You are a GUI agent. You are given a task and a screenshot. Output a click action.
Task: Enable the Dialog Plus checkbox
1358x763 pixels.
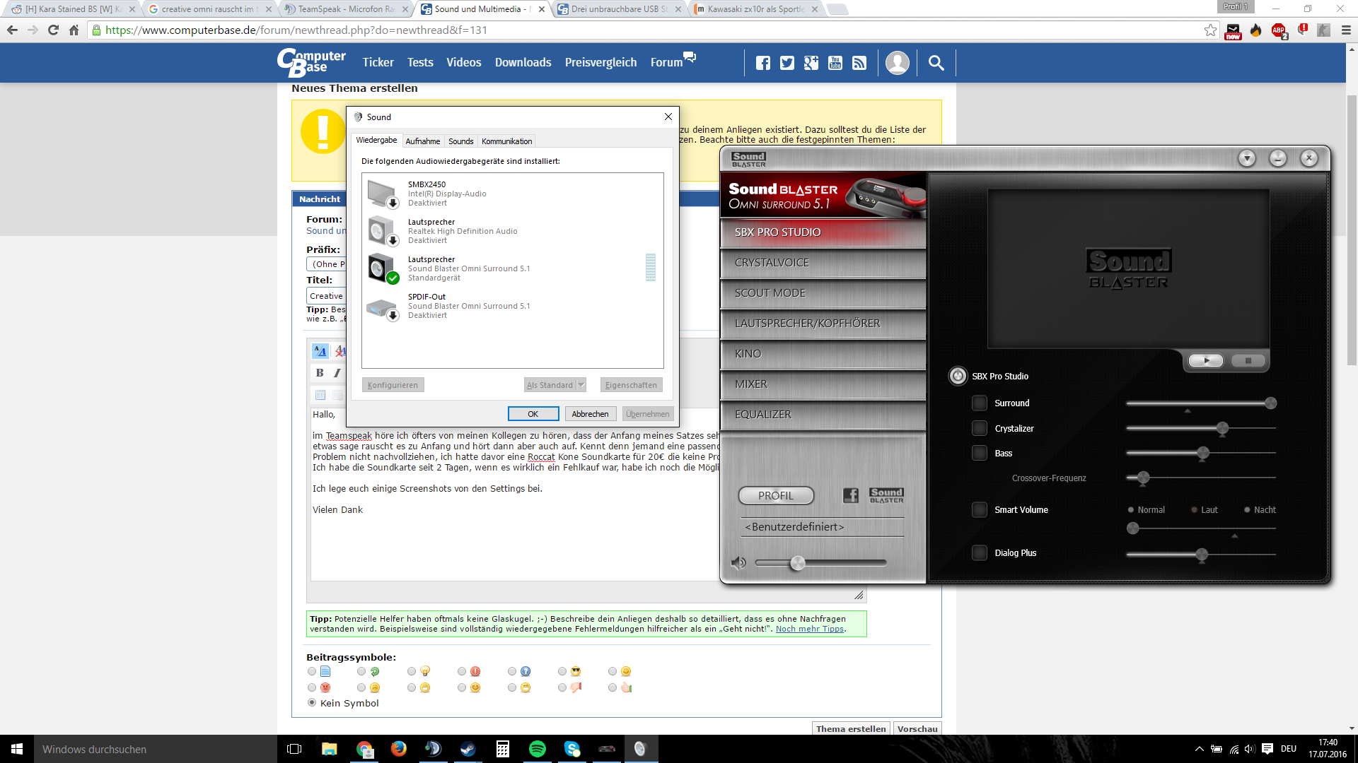(980, 552)
